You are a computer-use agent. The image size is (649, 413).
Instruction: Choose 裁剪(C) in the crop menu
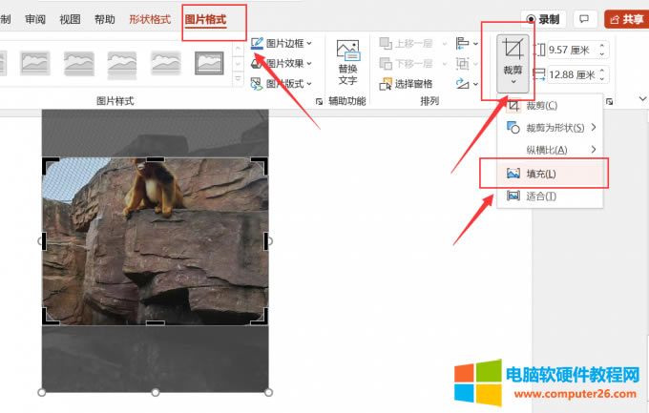tap(541, 105)
